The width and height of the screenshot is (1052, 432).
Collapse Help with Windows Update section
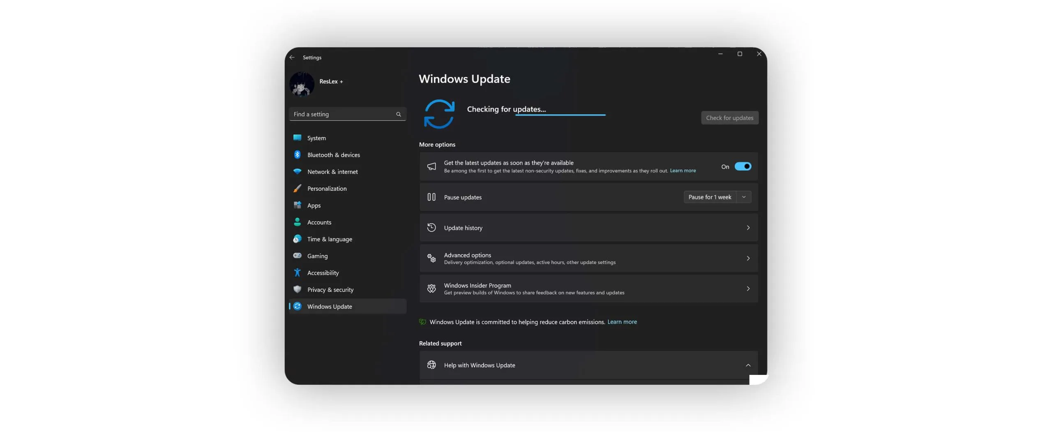(747, 365)
